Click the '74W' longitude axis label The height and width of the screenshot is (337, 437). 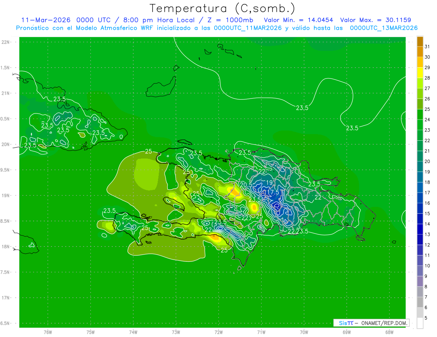point(133,332)
